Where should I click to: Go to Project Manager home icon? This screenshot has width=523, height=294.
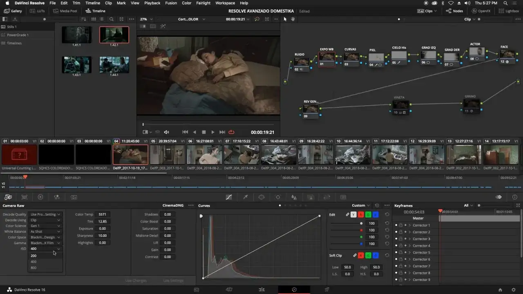500,290
